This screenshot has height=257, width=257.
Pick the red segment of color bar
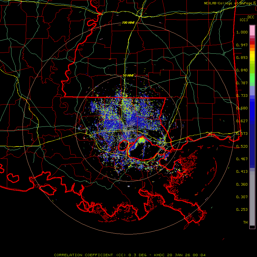[252, 43]
